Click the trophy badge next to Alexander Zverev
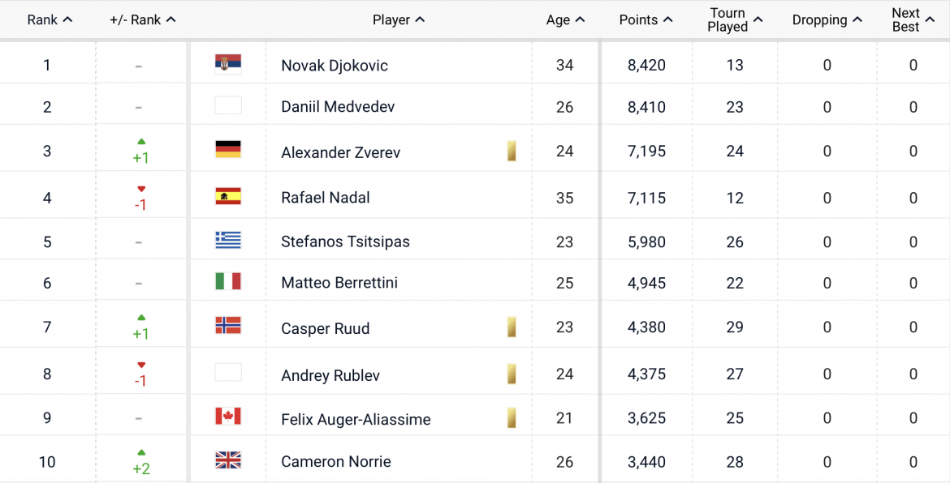This screenshot has height=483, width=950. tap(512, 152)
